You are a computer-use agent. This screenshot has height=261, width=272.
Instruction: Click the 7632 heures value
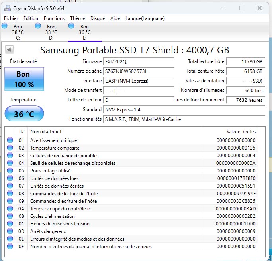(246, 100)
